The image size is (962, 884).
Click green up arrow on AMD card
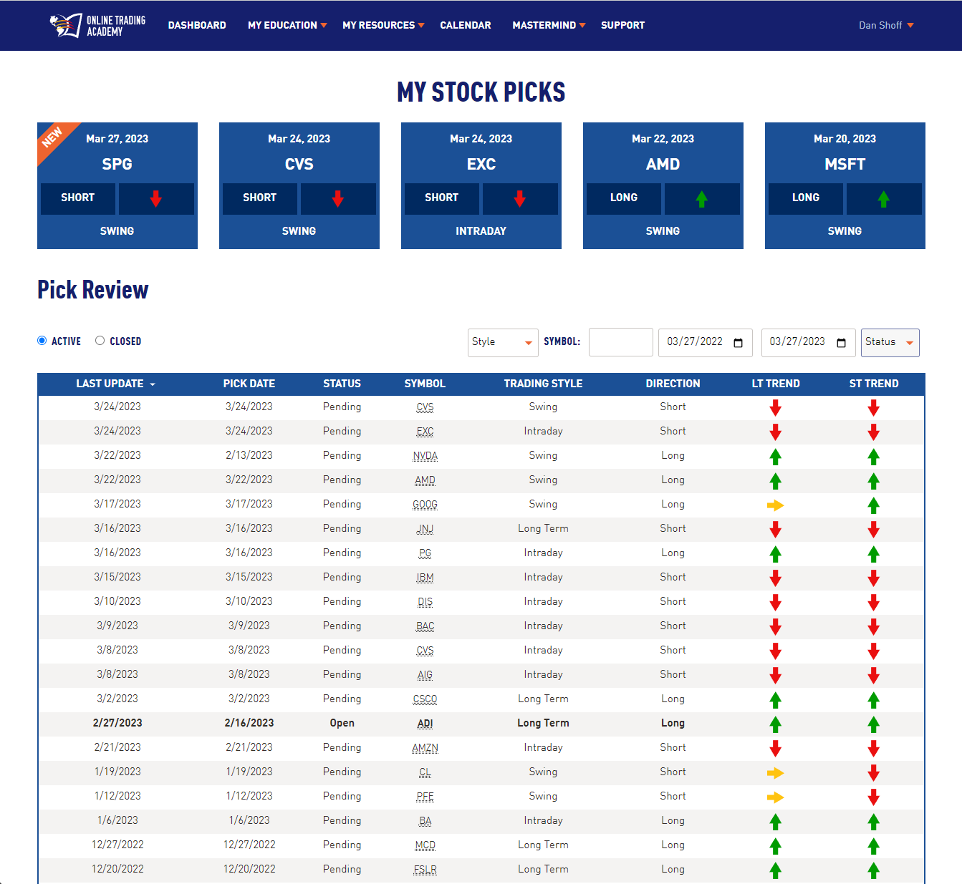[702, 199]
